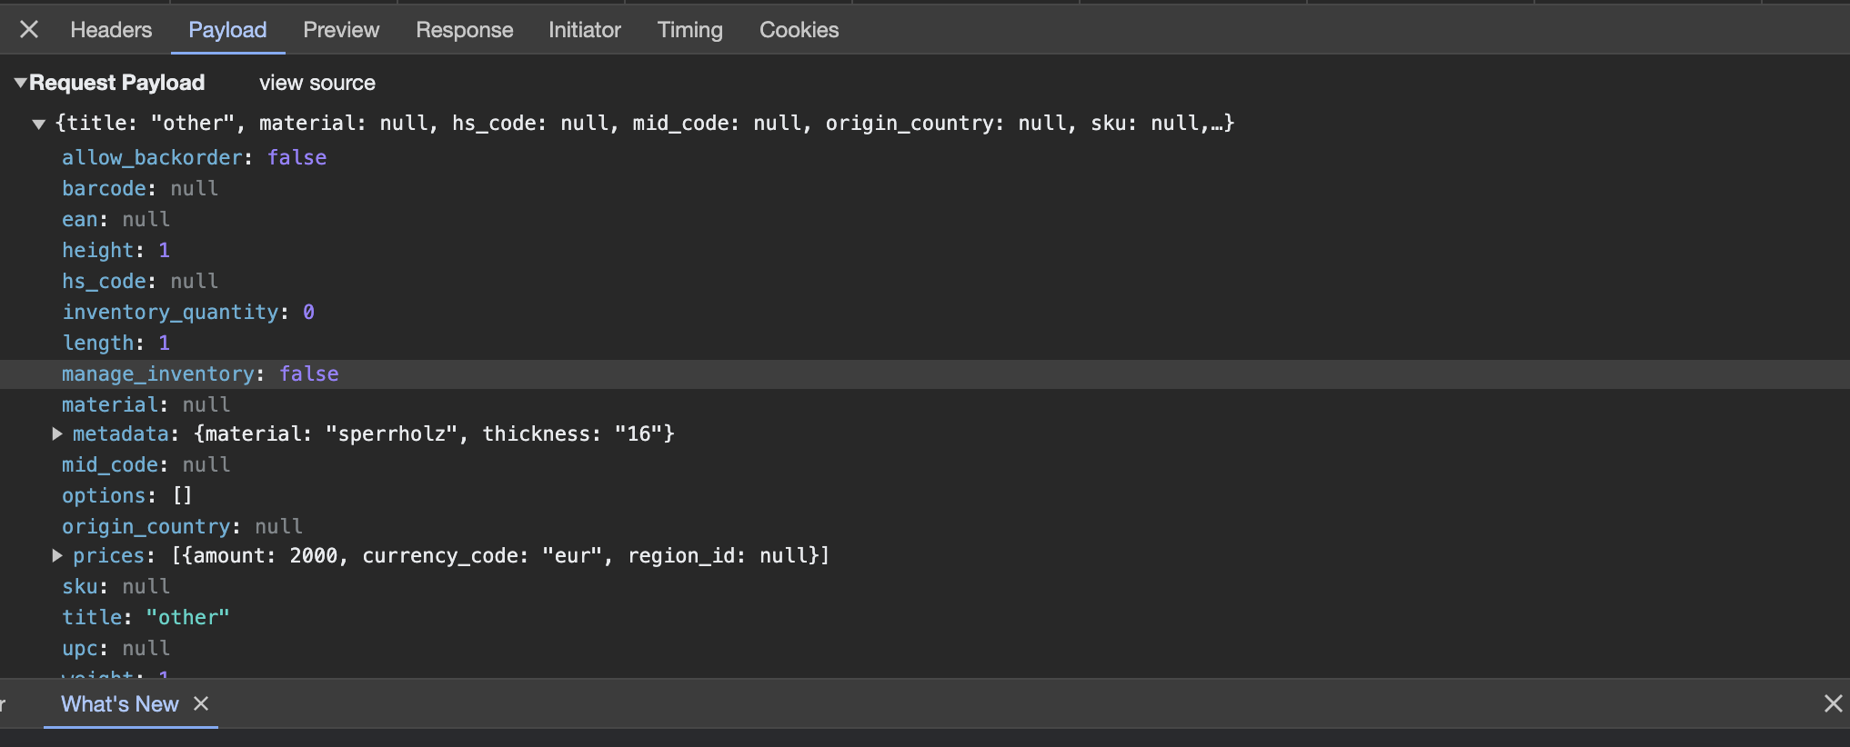The width and height of the screenshot is (1850, 747).
Task: Click view source for the payload
Action: [317, 83]
